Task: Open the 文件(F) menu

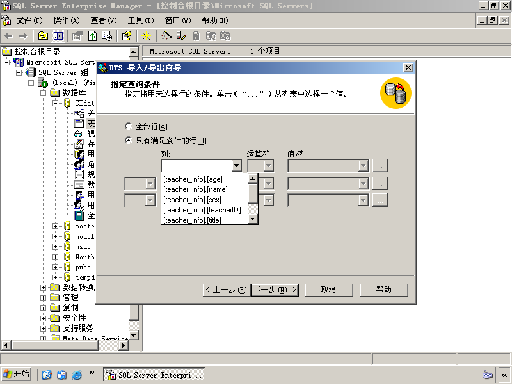Action: pos(29,20)
